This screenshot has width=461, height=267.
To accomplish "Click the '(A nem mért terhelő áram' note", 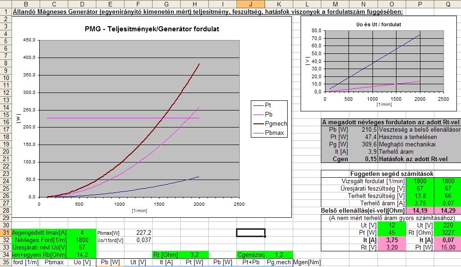I will [391, 218].
